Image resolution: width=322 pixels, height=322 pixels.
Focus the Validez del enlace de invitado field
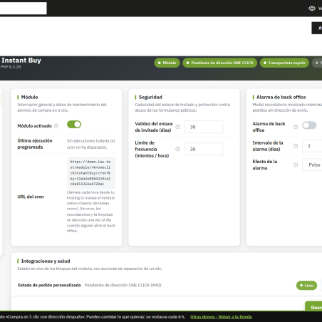[204, 127]
